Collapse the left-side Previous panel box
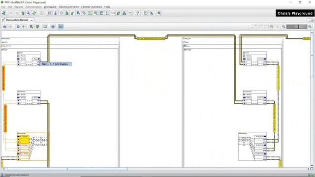The height and width of the screenshot is (177, 315). 18,91
